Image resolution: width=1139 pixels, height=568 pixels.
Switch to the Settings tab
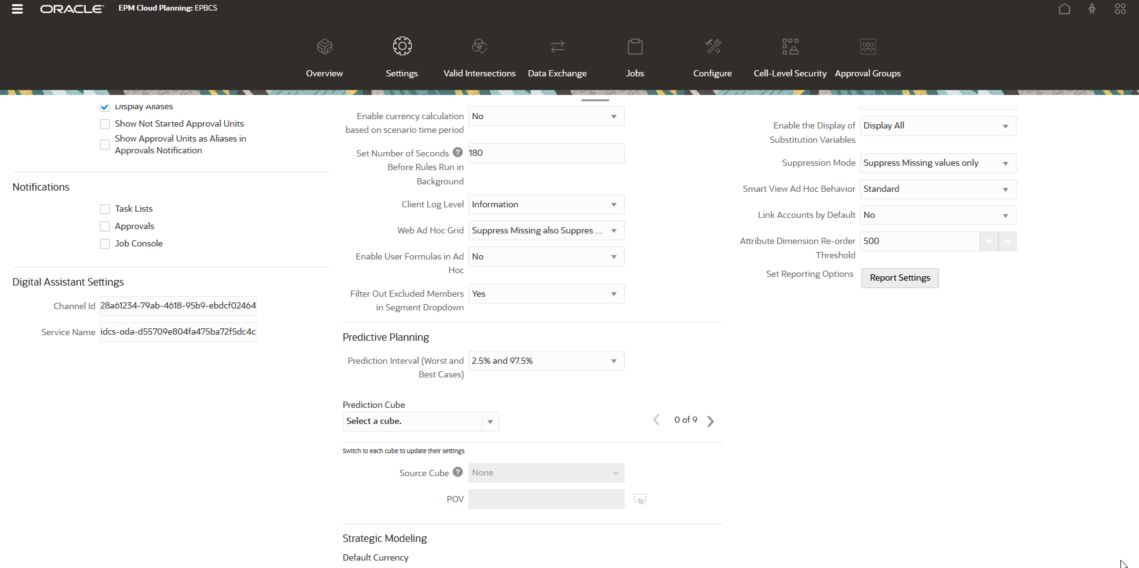click(402, 56)
